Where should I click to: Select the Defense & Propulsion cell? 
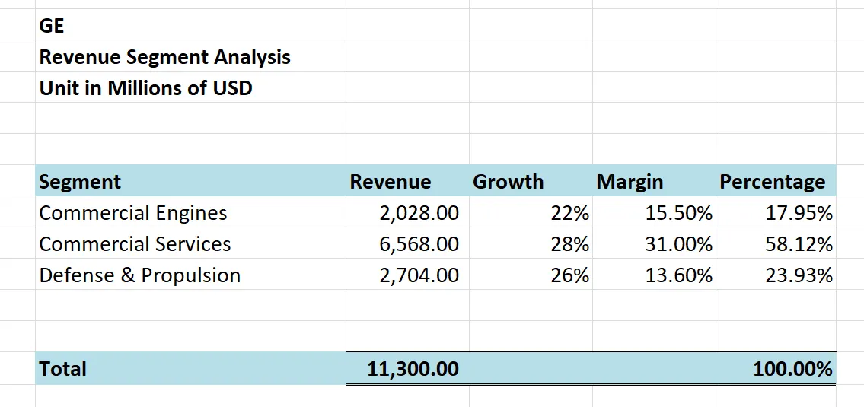(x=140, y=275)
